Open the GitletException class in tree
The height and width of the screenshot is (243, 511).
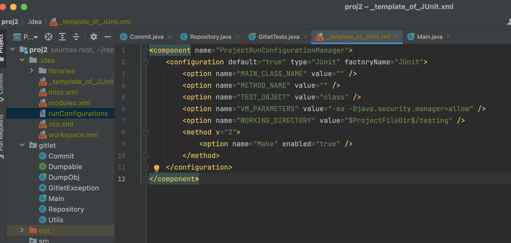pos(74,188)
